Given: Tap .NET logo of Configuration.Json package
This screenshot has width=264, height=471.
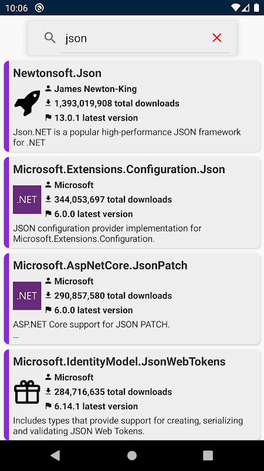Looking at the screenshot, I should pos(27,200).
